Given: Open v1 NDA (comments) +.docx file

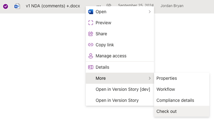Looking at the screenshot, I should [x=53, y=6].
